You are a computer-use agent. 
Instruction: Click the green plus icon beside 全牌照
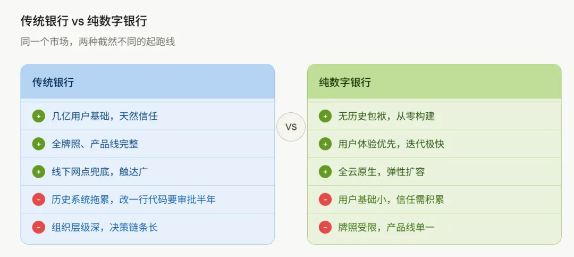[x=38, y=144]
